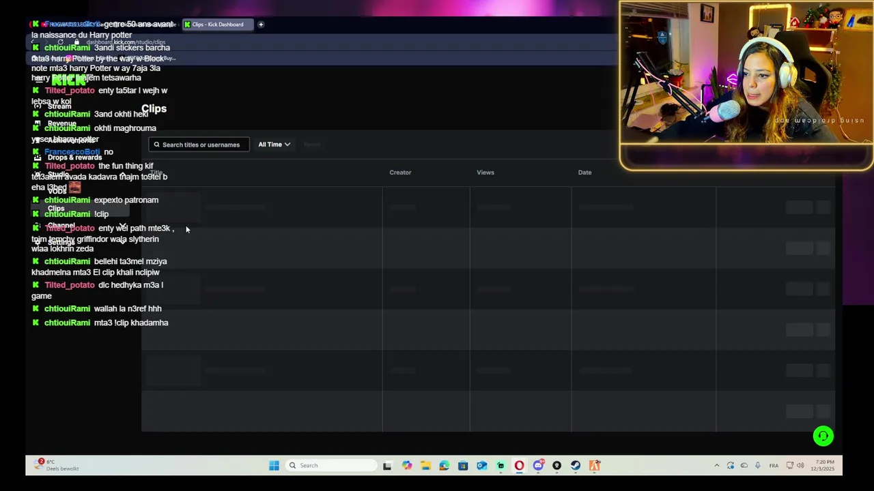Click chat message 'expexto patronam'

(126, 200)
